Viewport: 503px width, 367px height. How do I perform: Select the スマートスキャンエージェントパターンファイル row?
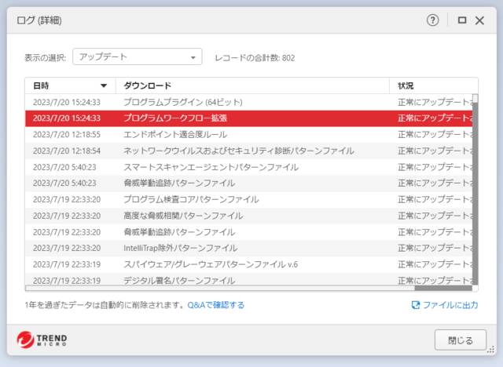point(248,167)
